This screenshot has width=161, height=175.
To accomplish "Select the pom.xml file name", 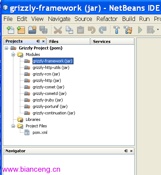I will [40, 132].
